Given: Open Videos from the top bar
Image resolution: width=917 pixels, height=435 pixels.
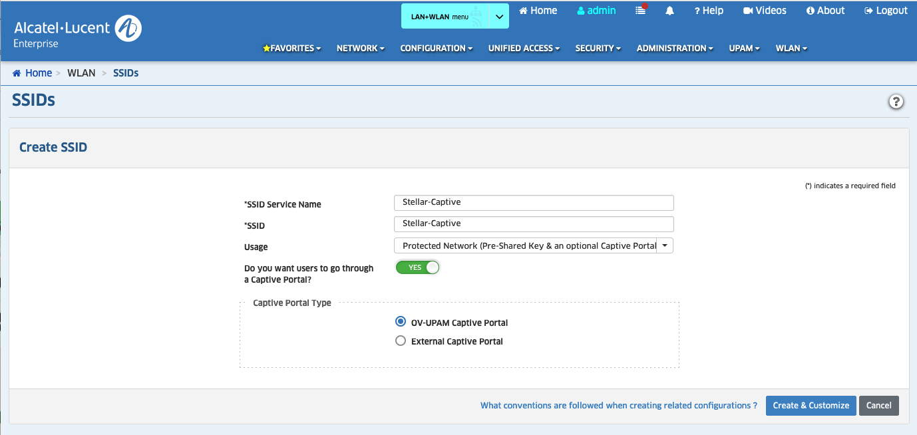Looking at the screenshot, I should point(765,11).
